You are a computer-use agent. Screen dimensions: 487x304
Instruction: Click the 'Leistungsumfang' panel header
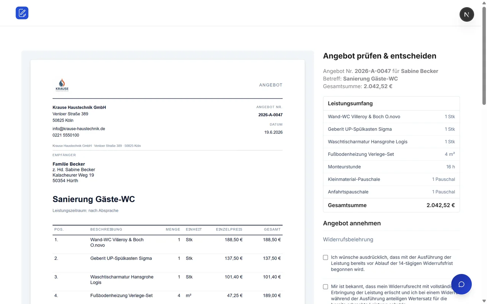(x=391, y=103)
